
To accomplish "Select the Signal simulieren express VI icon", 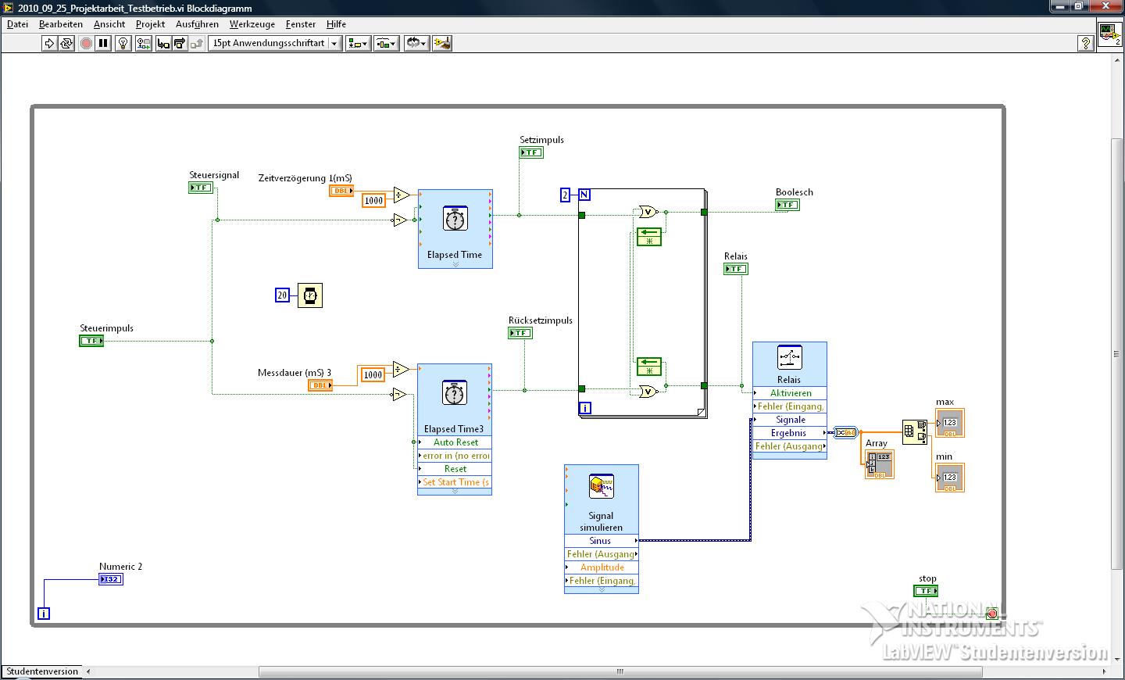I will pyautogui.click(x=601, y=487).
